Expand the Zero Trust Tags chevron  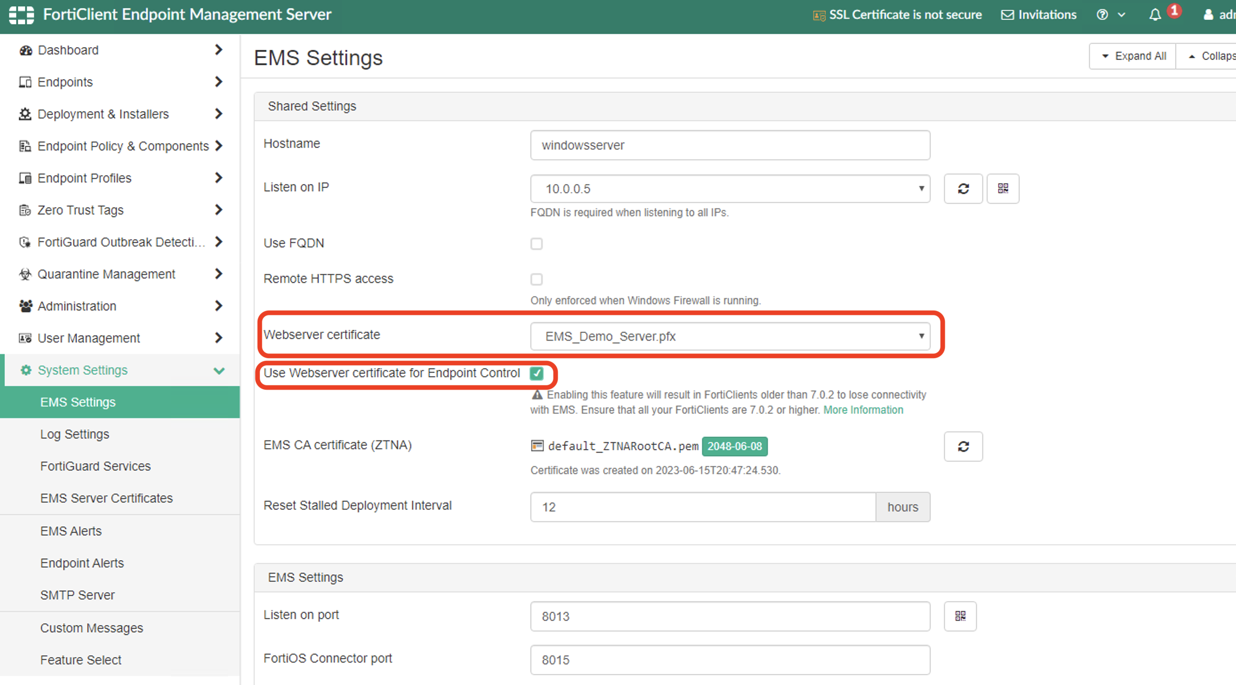[x=218, y=210]
